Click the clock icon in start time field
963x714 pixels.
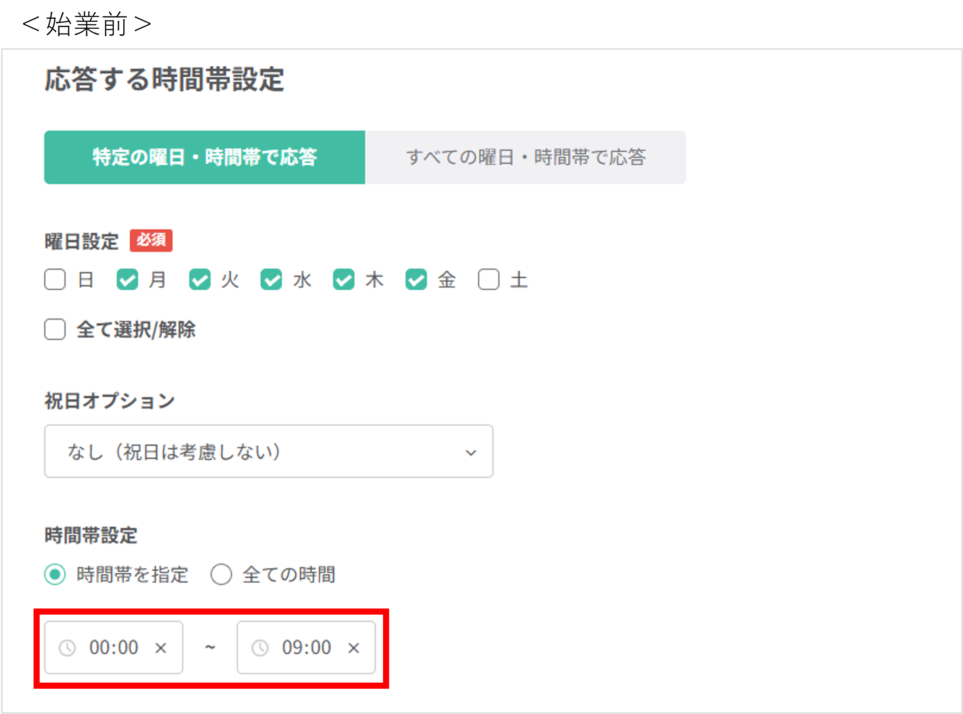point(67,648)
